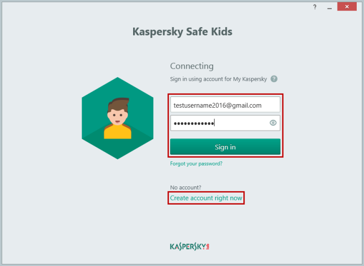Viewport: 364px width, 266px height.
Task: Click the child avatar hexagon image
Action: (x=118, y=118)
